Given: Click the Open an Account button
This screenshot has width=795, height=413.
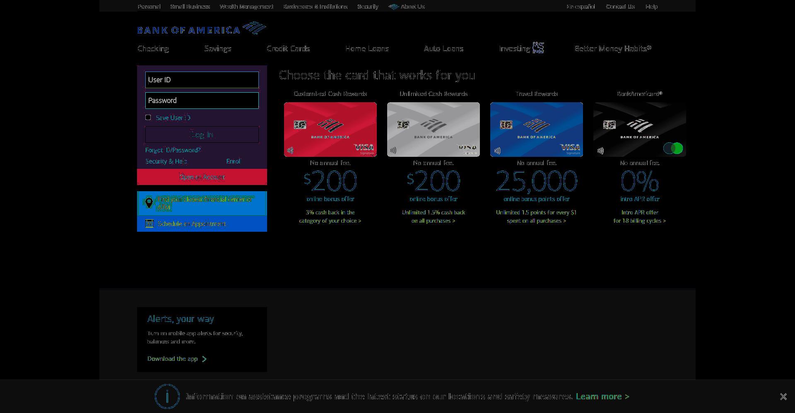Looking at the screenshot, I should point(202,177).
